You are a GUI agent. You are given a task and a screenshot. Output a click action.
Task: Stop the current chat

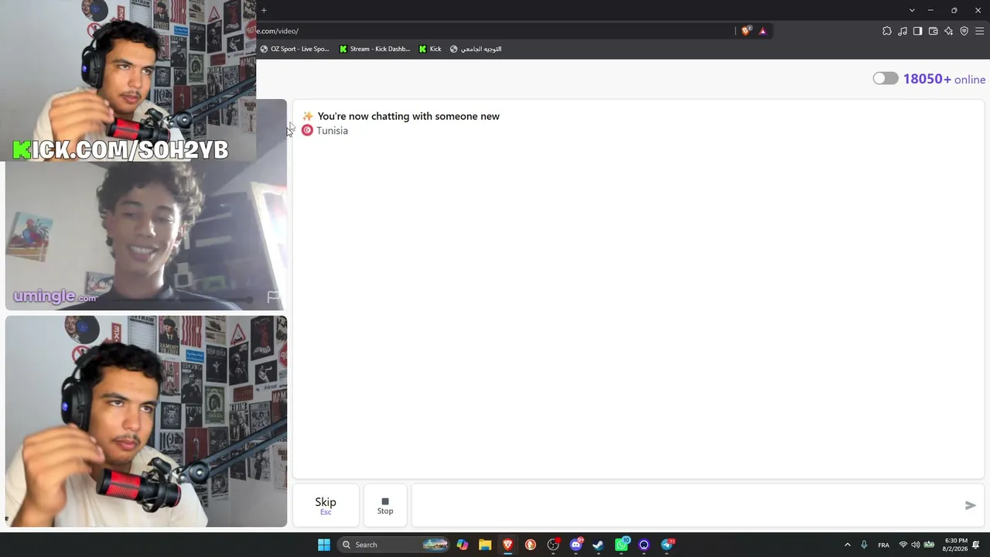click(385, 505)
